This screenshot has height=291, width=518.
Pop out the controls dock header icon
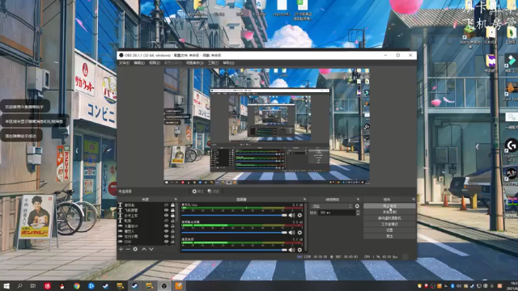tap(414, 200)
